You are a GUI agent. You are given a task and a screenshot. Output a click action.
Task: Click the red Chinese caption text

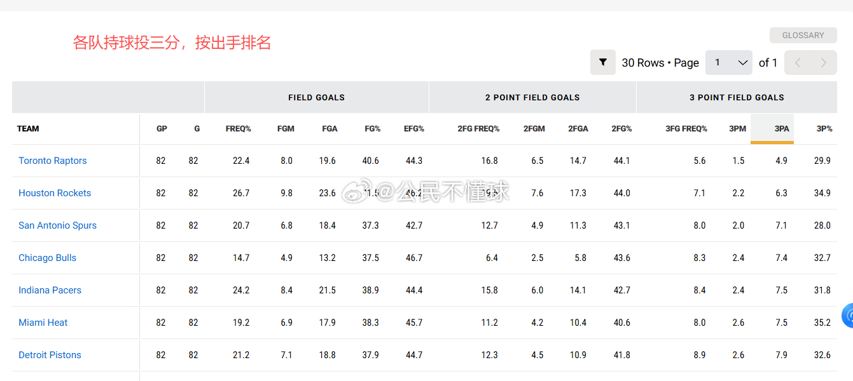172,43
